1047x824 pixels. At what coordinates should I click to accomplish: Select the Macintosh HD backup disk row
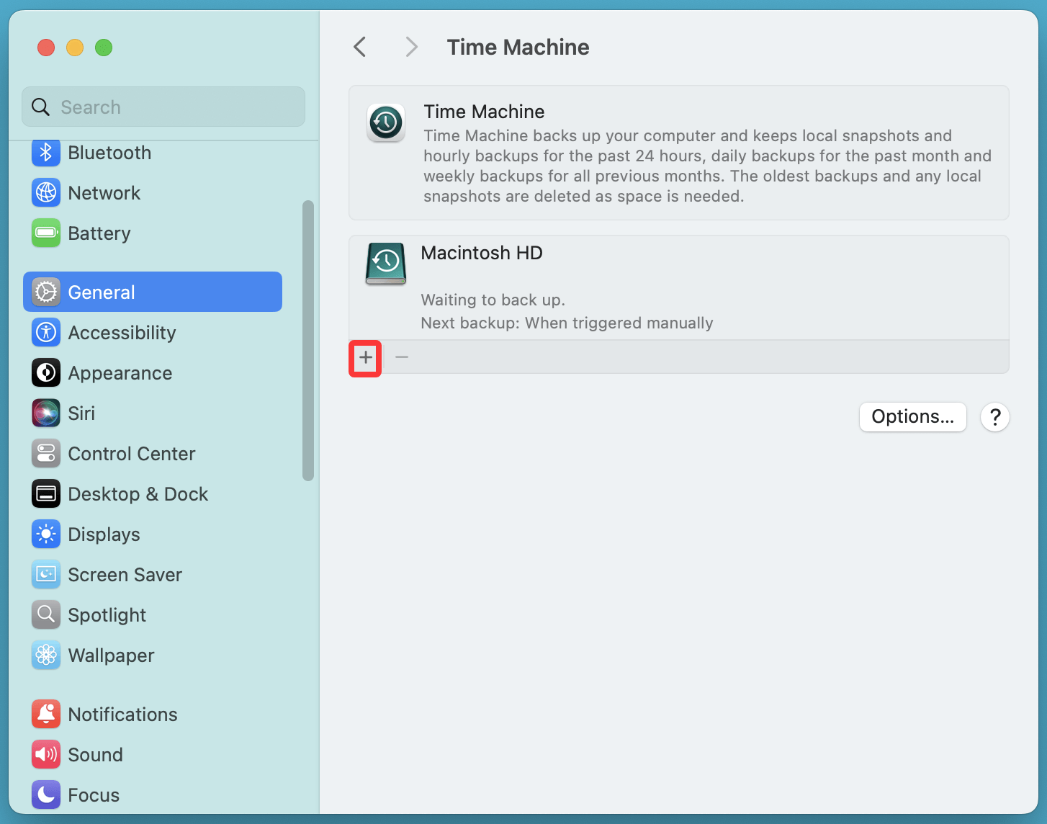tap(677, 287)
